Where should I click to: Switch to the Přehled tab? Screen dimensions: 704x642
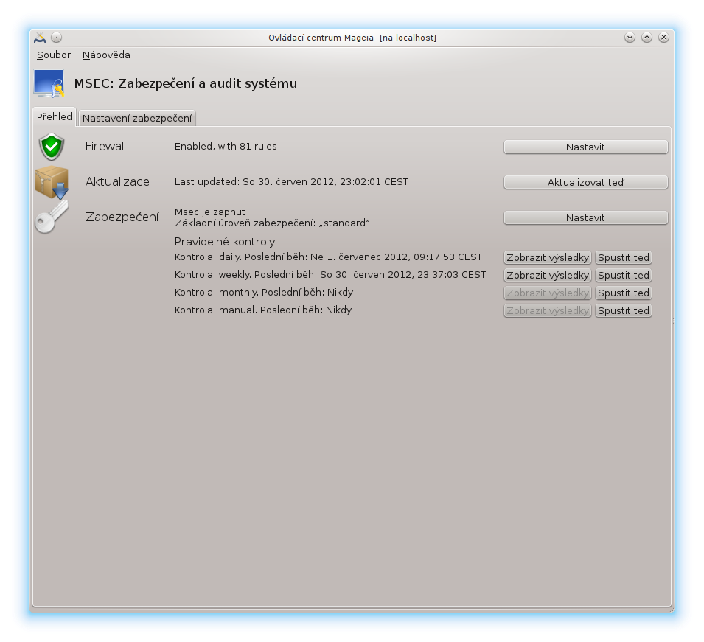[55, 116]
